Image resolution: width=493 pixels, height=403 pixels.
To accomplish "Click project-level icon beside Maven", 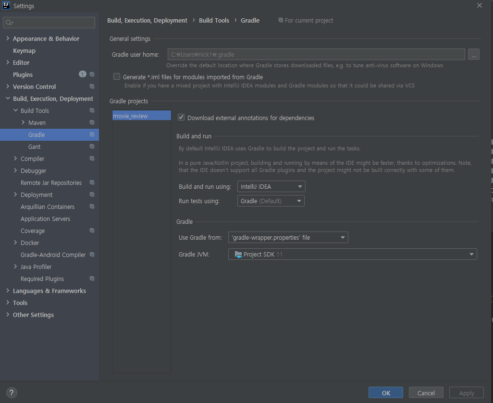I will pyautogui.click(x=92, y=122).
